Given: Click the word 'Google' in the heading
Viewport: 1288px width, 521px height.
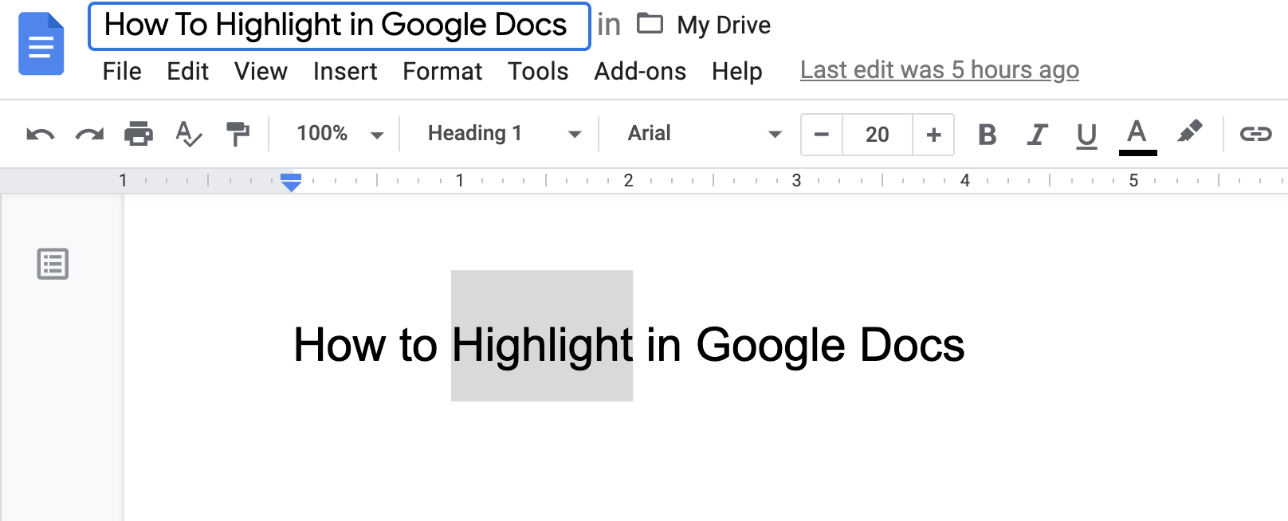Looking at the screenshot, I should pyautogui.click(x=771, y=346).
